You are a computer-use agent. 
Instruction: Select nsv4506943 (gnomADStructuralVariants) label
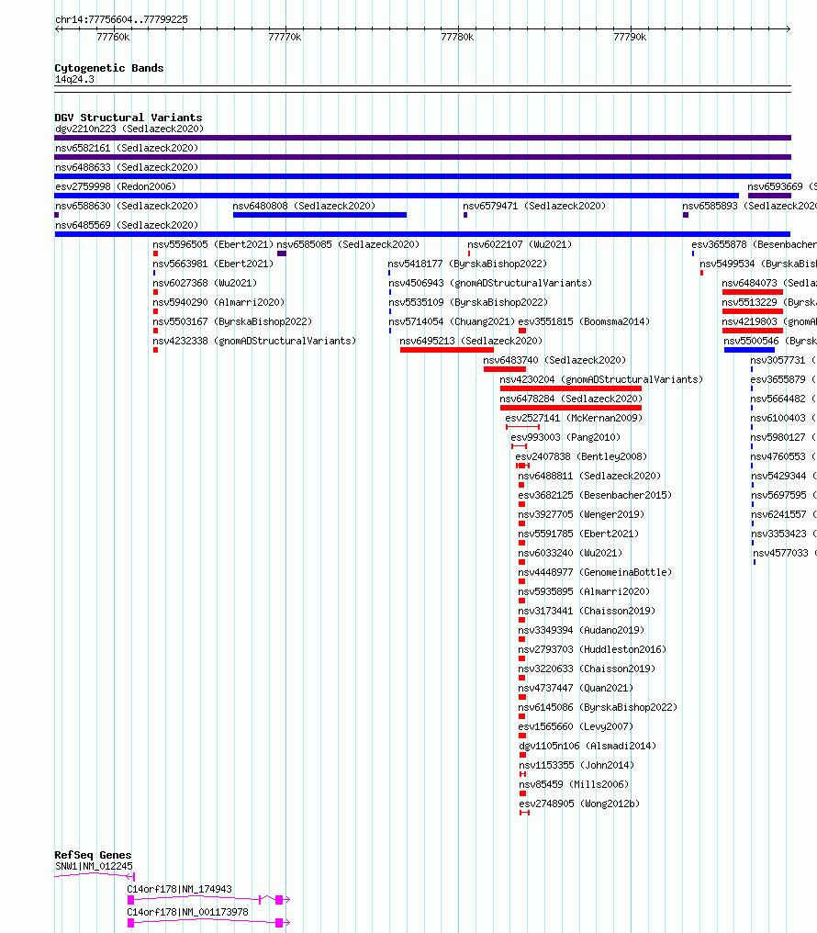490,283
